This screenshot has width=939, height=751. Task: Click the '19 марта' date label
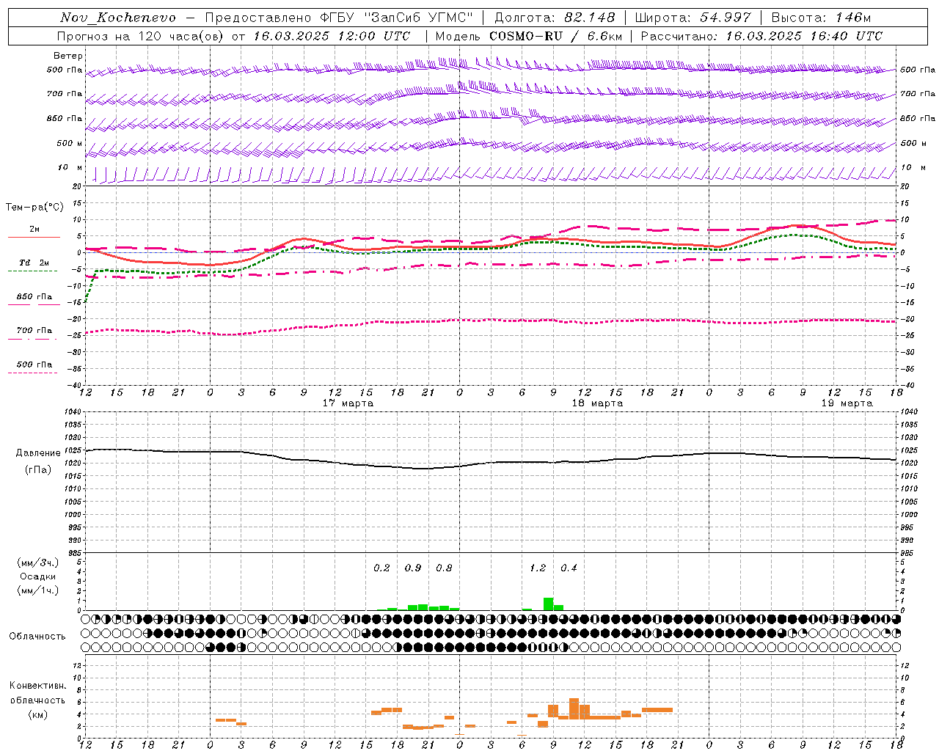[847, 403]
